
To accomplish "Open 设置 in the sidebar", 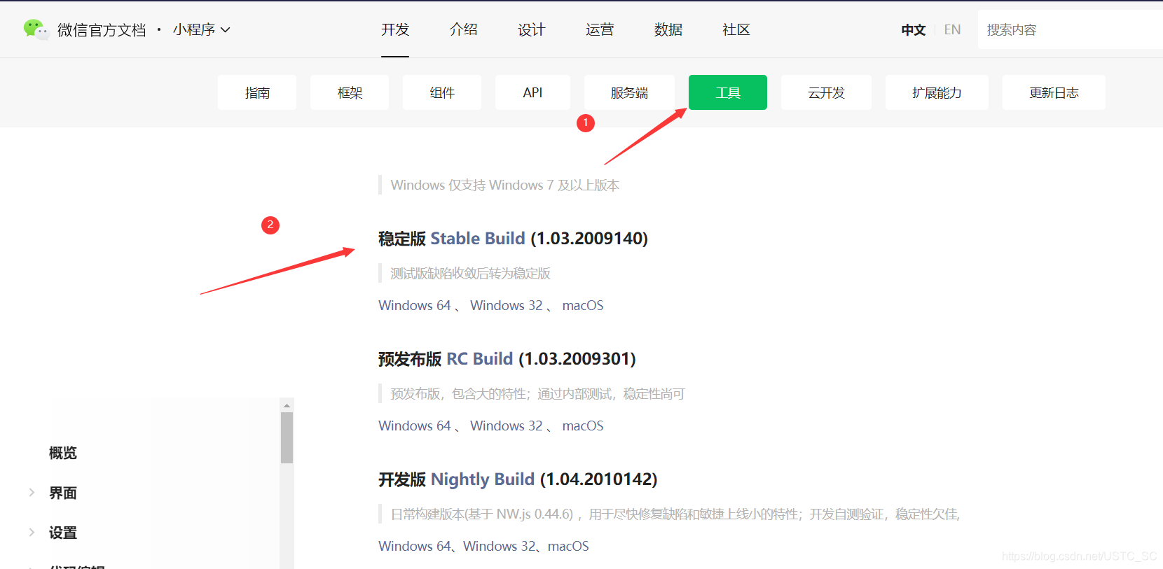I will pyautogui.click(x=63, y=533).
